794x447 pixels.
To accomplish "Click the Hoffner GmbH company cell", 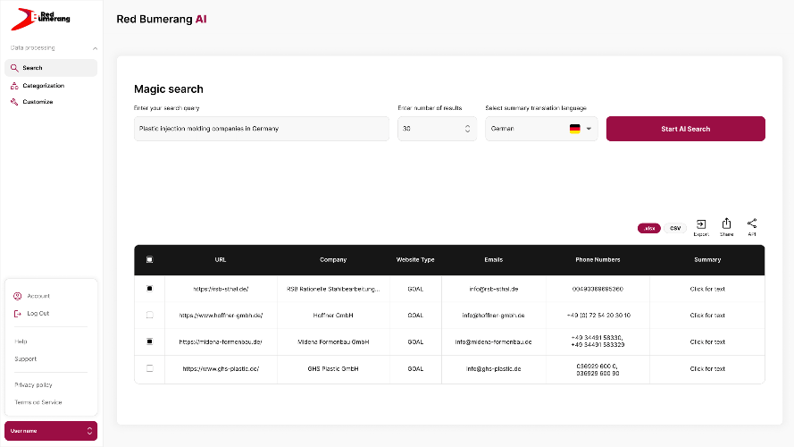I will tap(333, 316).
